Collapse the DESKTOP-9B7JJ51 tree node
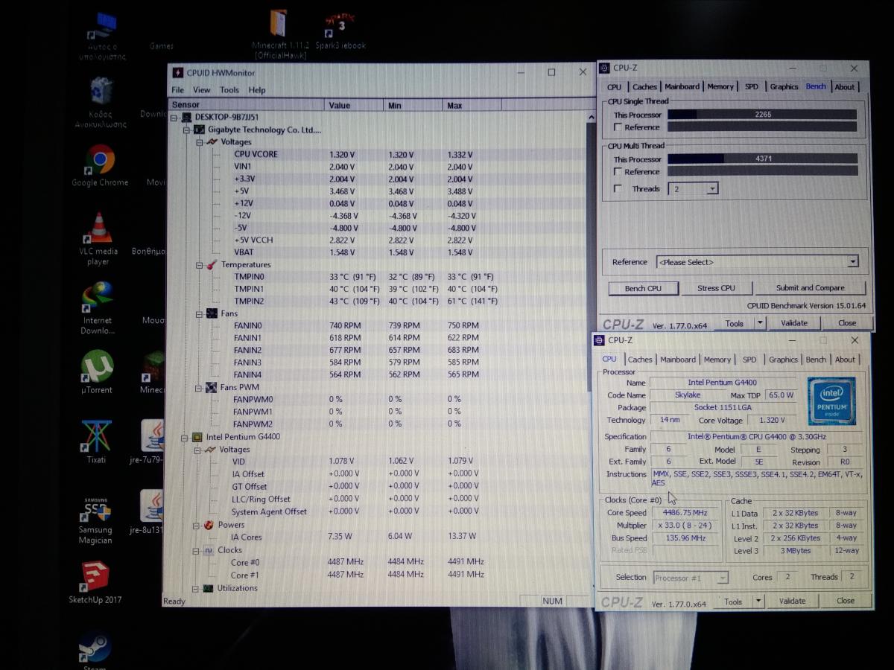 tap(174, 118)
